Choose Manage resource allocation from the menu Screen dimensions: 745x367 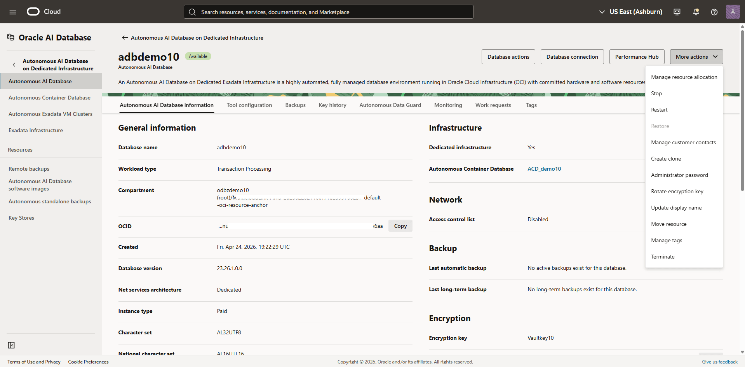coord(684,77)
